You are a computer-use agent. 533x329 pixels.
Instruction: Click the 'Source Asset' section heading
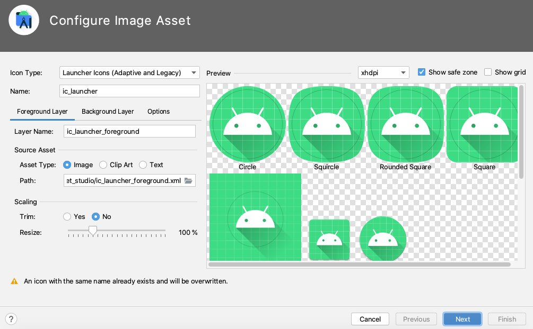click(34, 150)
